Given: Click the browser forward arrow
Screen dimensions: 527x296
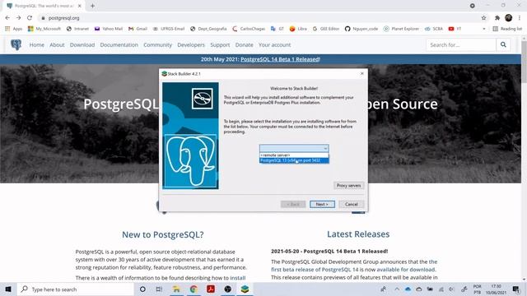Looking at the screenshot, I should pos(18,18).
